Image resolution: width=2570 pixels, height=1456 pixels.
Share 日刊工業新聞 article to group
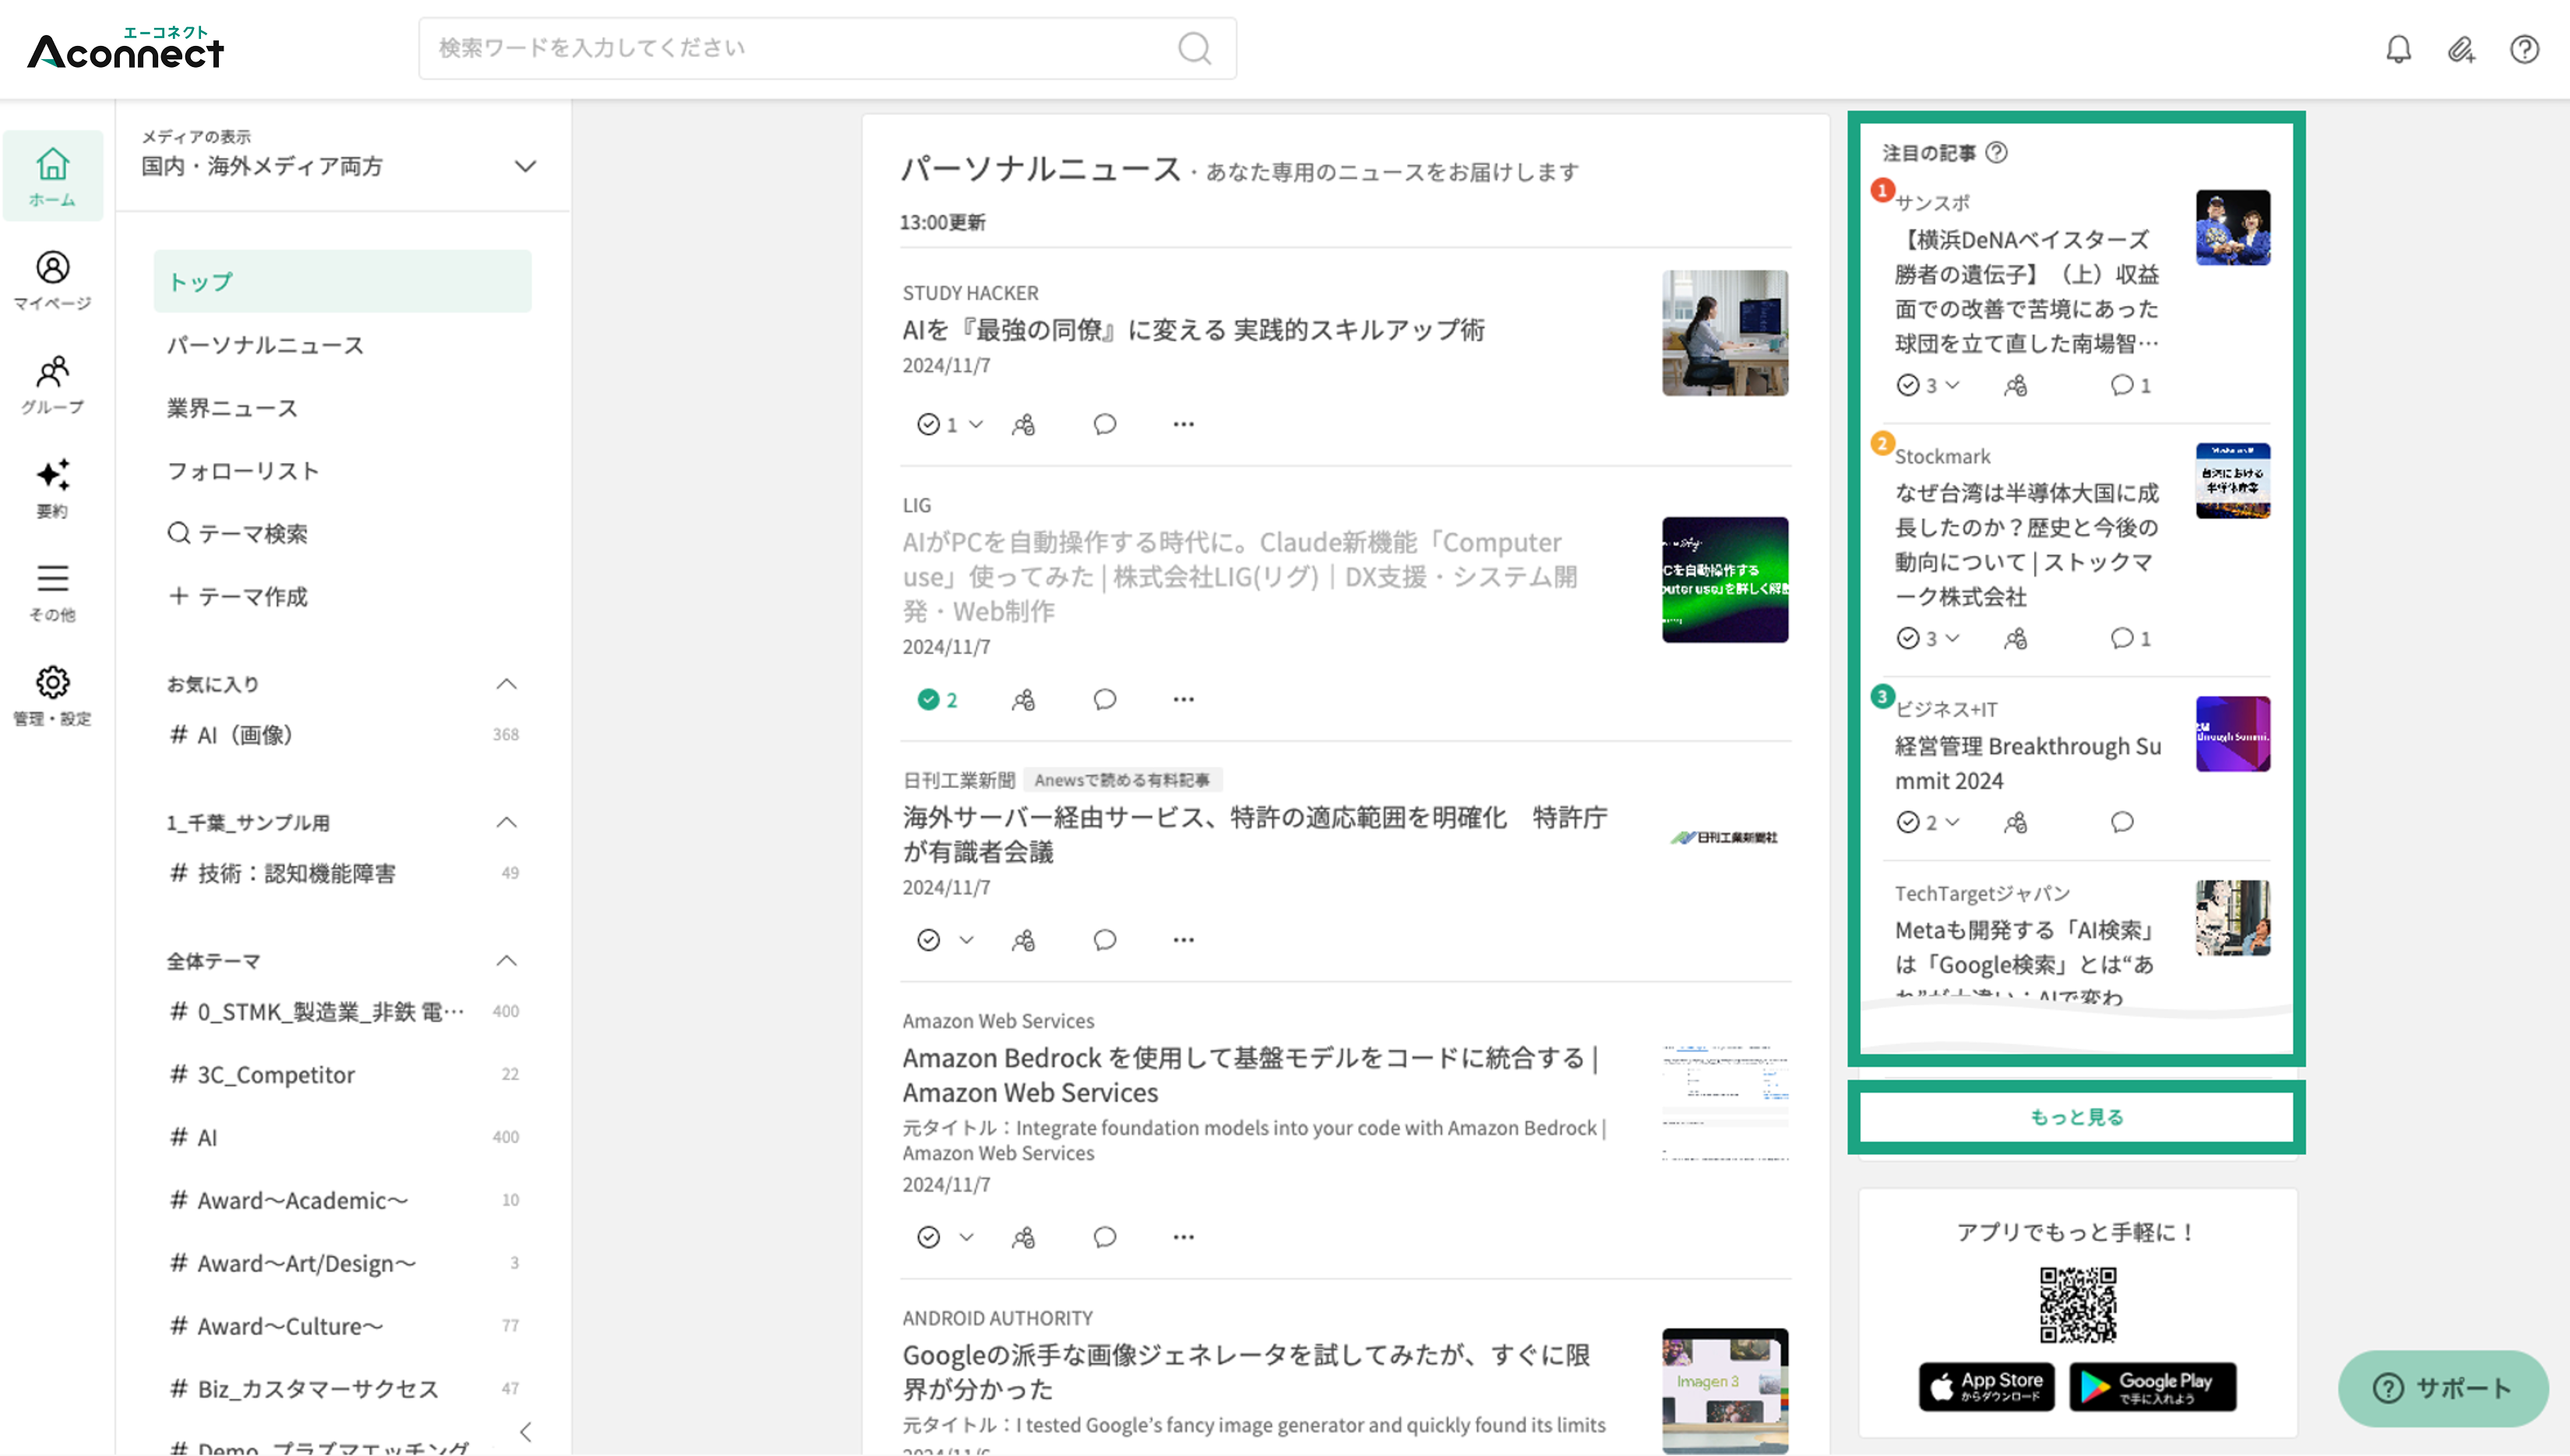pos(1023,940)
